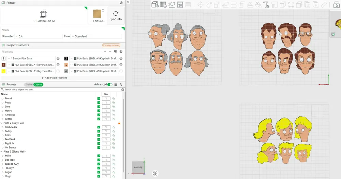The image size is (341, 179).
Task: Click the compare presets icon beside Advanced
Action: coord(121,85)
